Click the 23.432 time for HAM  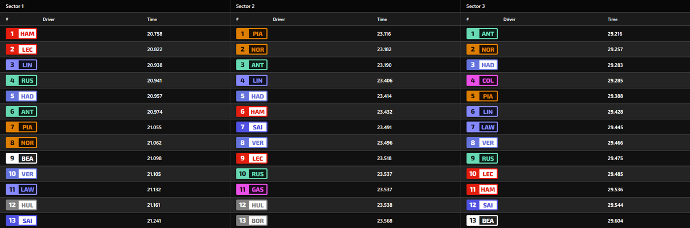pyautogui.click(x=384, y=111)
